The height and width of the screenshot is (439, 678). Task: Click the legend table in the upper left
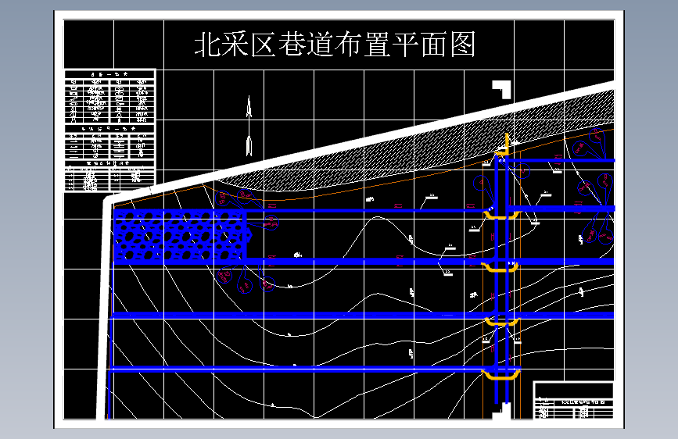click(x=109, y=130)
